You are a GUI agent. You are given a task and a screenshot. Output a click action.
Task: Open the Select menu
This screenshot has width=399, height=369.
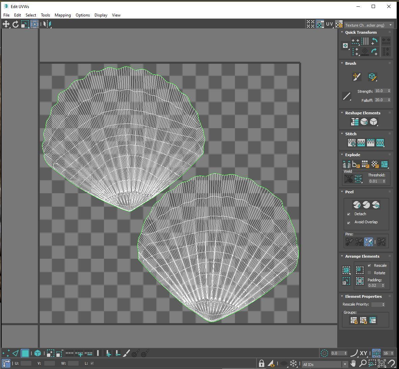point(31,15)
